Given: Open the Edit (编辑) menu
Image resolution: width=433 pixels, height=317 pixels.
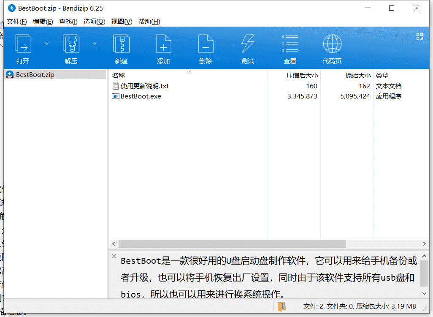Looking at the screenshot, I should tap(43, 22).
